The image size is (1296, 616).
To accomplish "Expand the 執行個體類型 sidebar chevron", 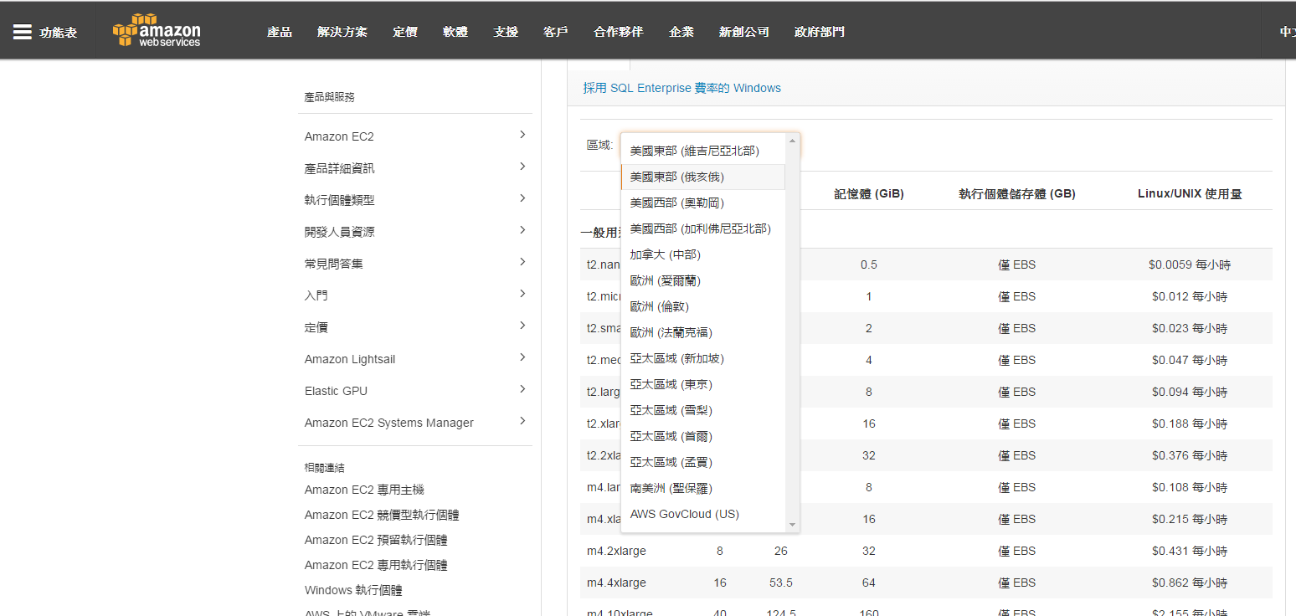I will (522, 198).
